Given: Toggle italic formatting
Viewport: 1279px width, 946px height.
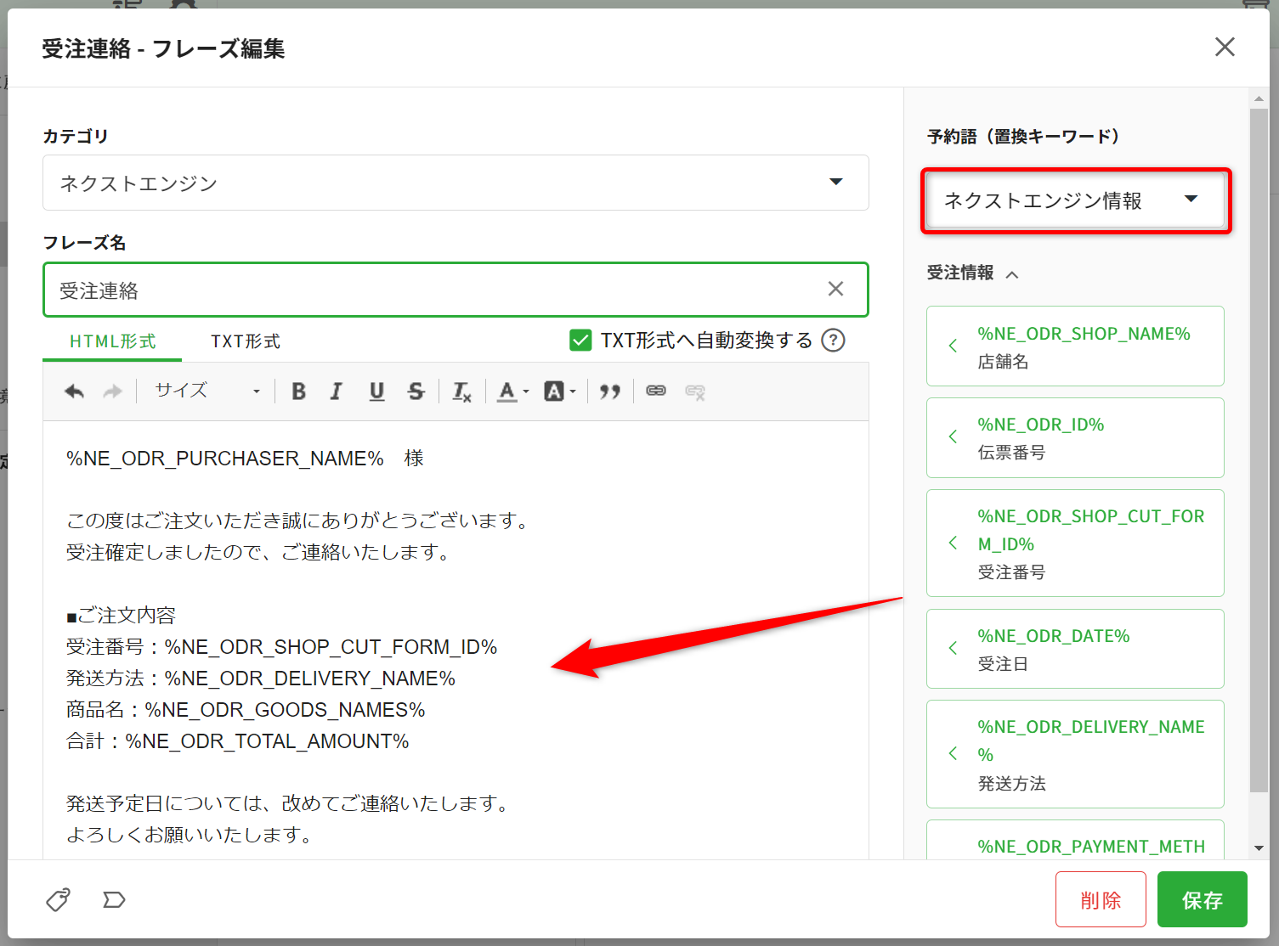Looking at the screenshot, I should 337,391.
